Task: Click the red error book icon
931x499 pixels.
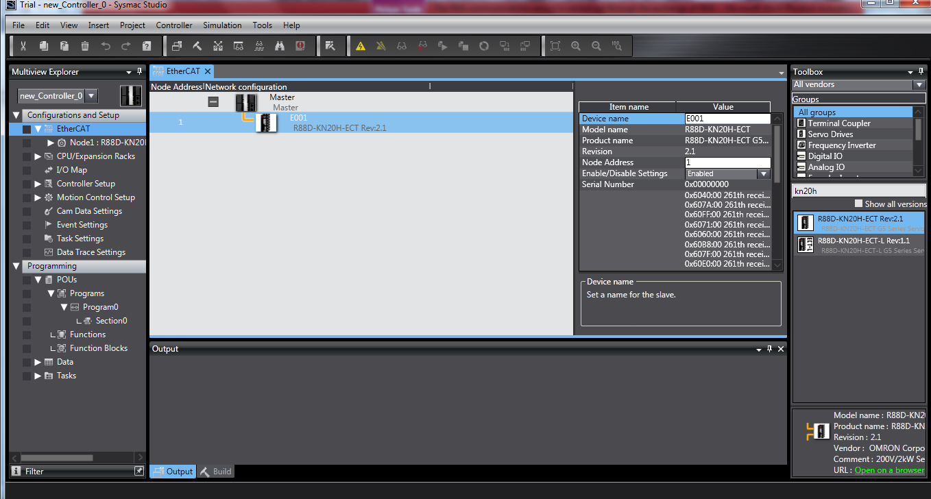Action: (300, 46)
